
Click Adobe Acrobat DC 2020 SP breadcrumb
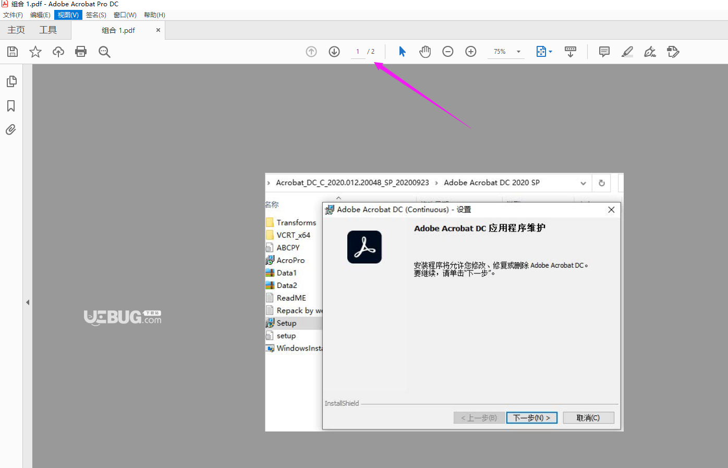[492, 183]
